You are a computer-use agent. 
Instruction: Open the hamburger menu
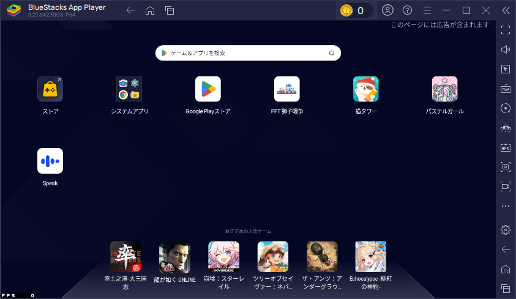(427, 10)
